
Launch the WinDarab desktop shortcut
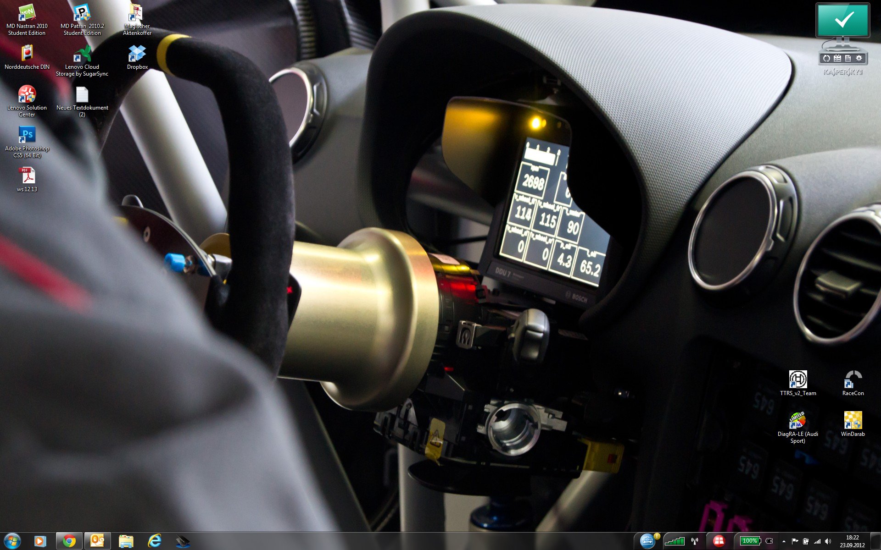coord(853,424)
